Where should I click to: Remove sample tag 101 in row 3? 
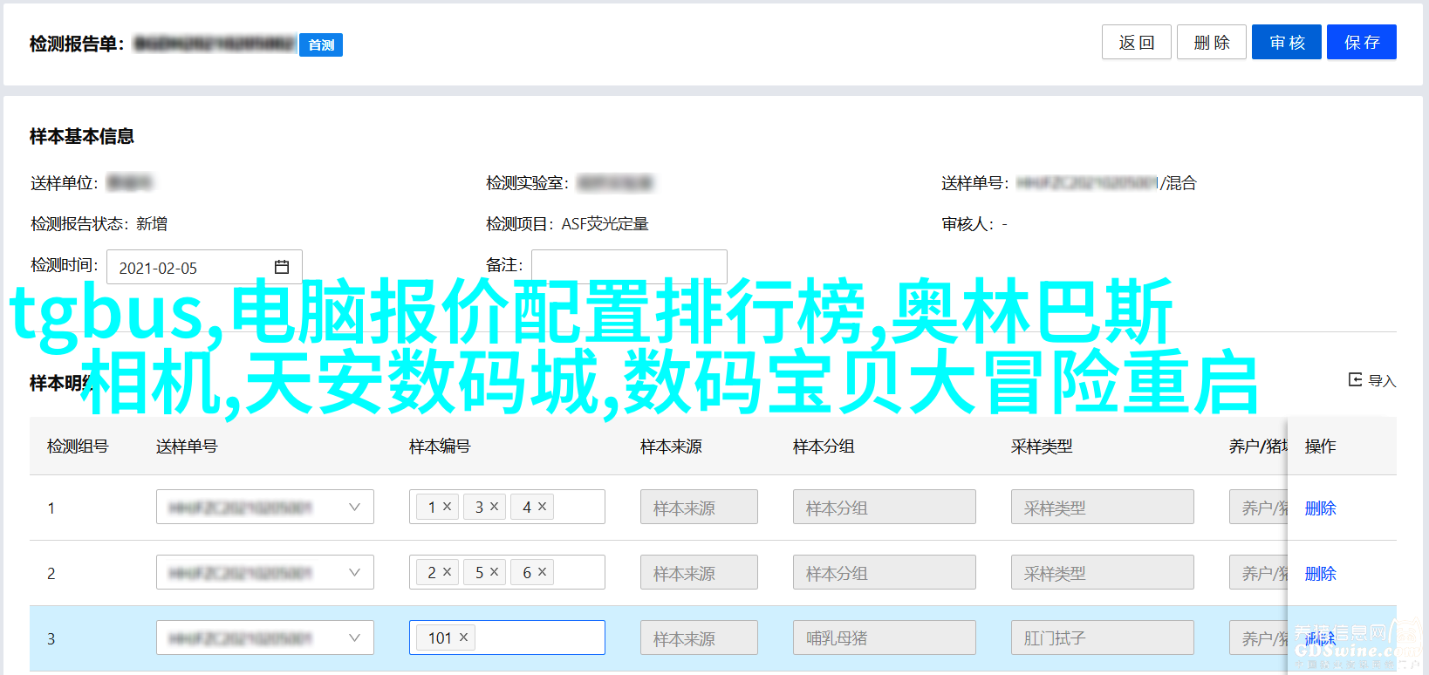pyautogui.click(x=464, y=637)
